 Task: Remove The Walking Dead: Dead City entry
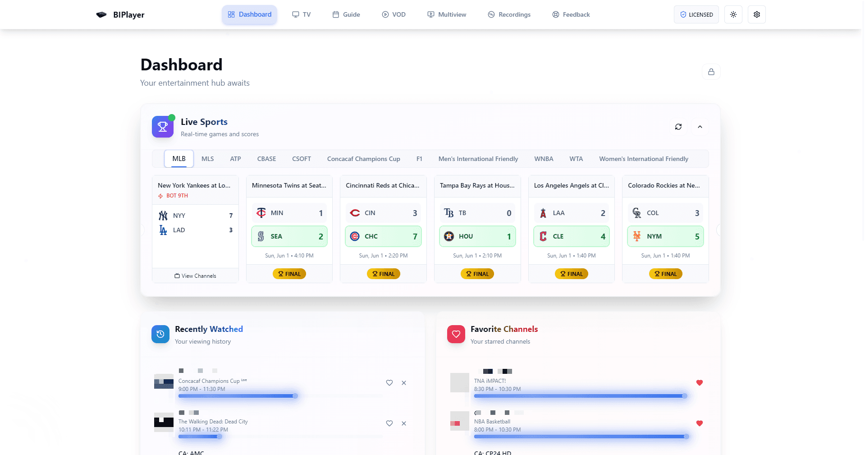(x=404, y=423)
